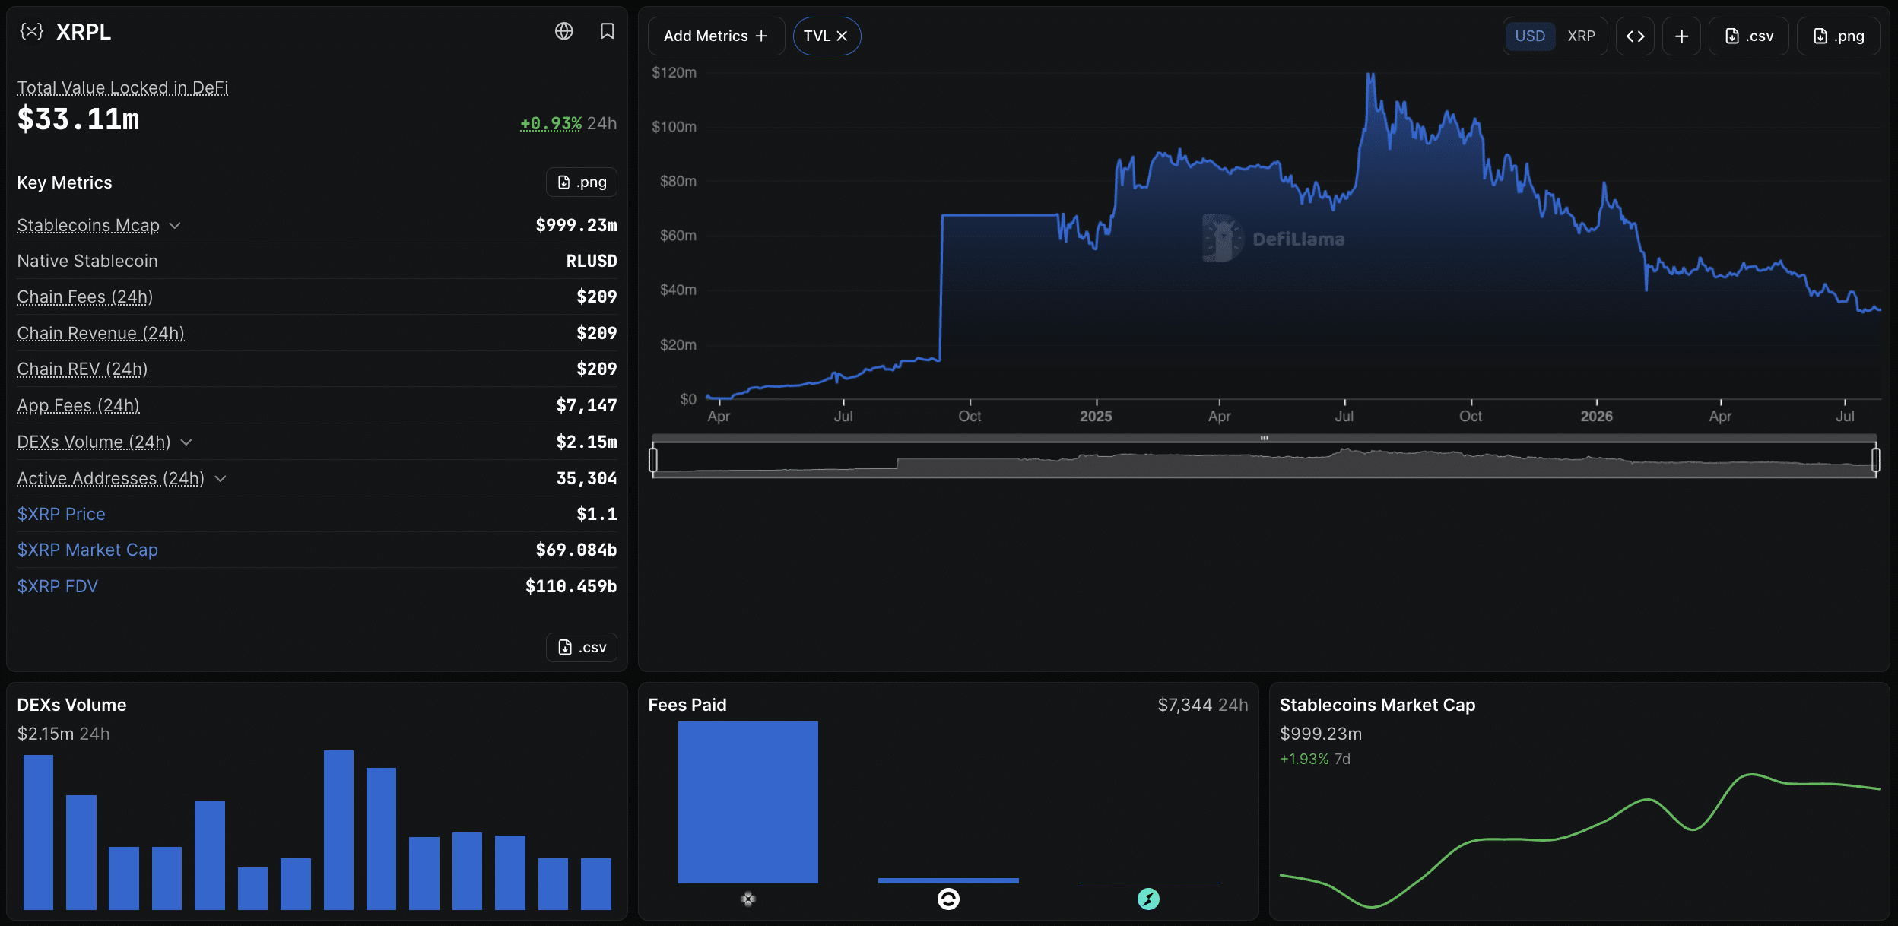Open the $XRP Market Cap link
1898x926 pixels.
(87, 550)
